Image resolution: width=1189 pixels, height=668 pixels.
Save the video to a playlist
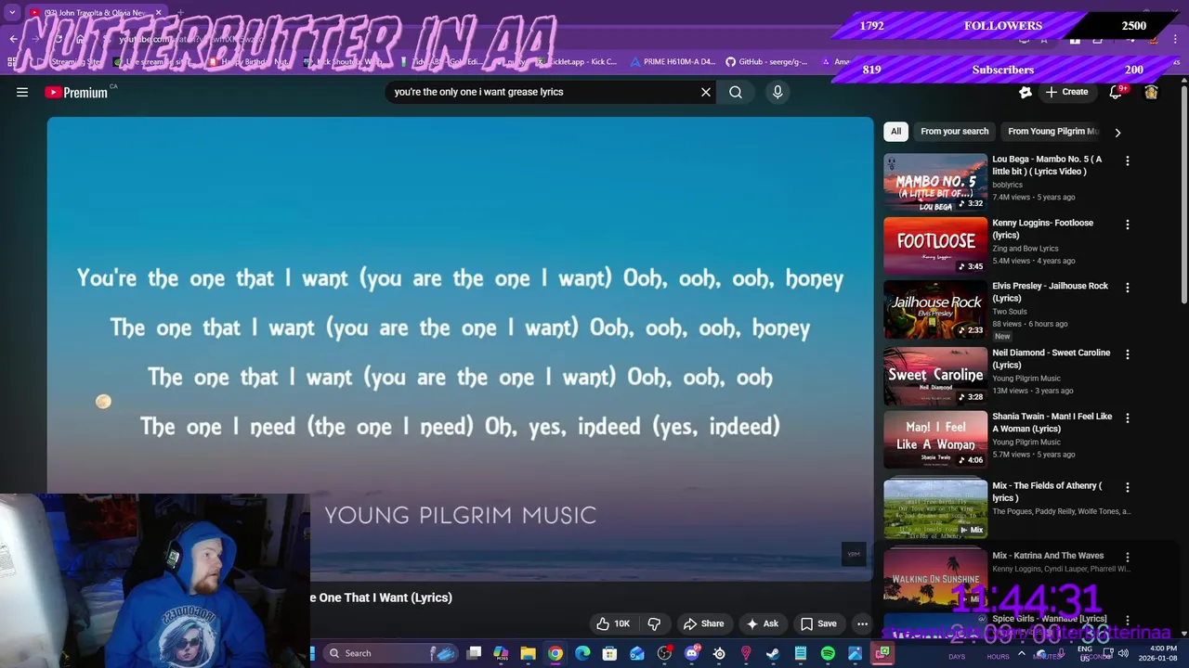coord(818,623)
